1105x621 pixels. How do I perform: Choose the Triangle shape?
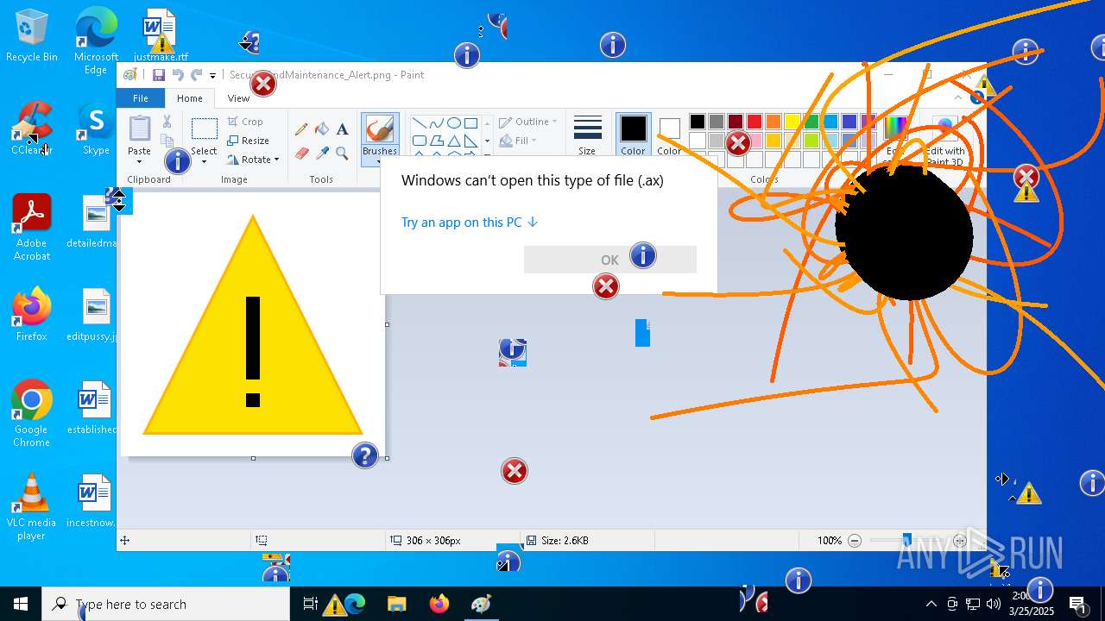pos(453,141)
